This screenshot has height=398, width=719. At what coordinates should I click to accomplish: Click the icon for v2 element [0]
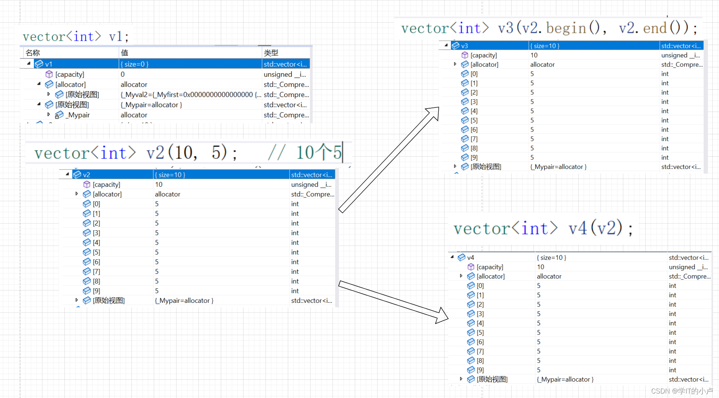coord(87,203)
